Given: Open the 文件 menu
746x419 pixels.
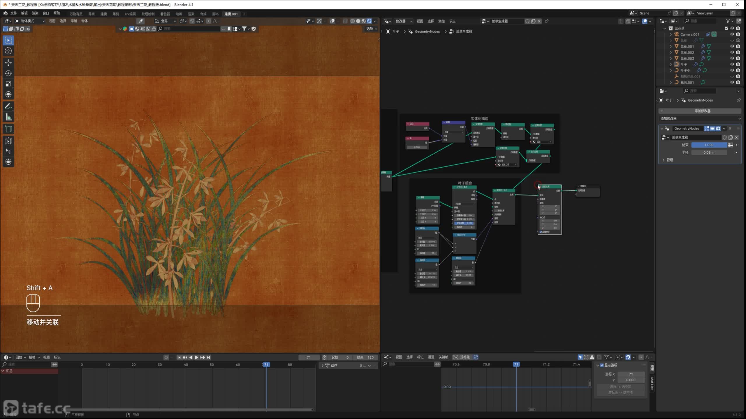Looking at the screenshot, I should [x=13, y=13].
